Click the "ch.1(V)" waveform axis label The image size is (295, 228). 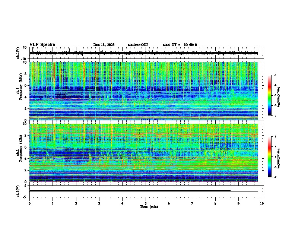click(x=18, y=53)
